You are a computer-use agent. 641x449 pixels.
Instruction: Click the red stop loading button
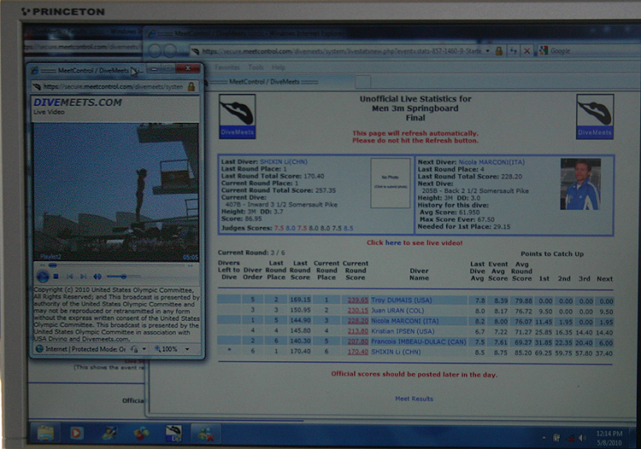527,51
